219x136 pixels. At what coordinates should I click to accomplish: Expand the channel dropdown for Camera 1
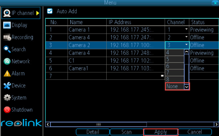186,29
